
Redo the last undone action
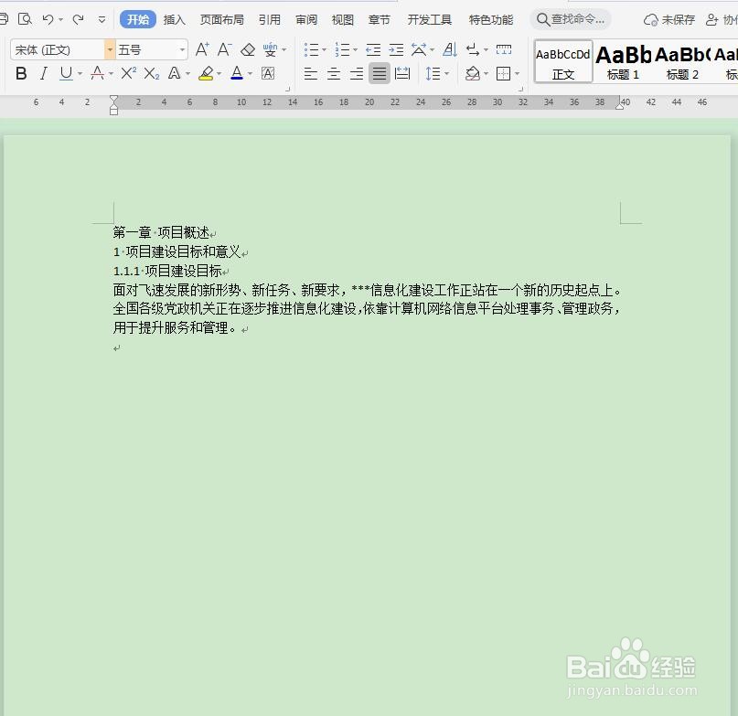(78, 19)
